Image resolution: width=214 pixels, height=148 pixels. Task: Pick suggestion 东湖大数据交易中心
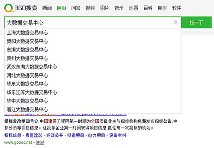coord(93,50)
